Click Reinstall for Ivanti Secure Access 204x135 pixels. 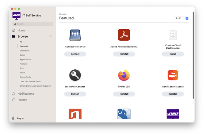173,94
